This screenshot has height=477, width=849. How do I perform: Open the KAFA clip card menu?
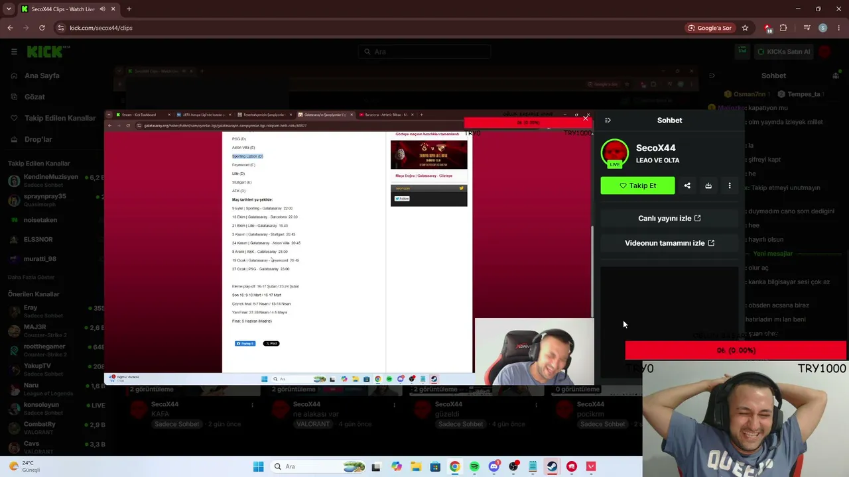click(x=252, y=405)
